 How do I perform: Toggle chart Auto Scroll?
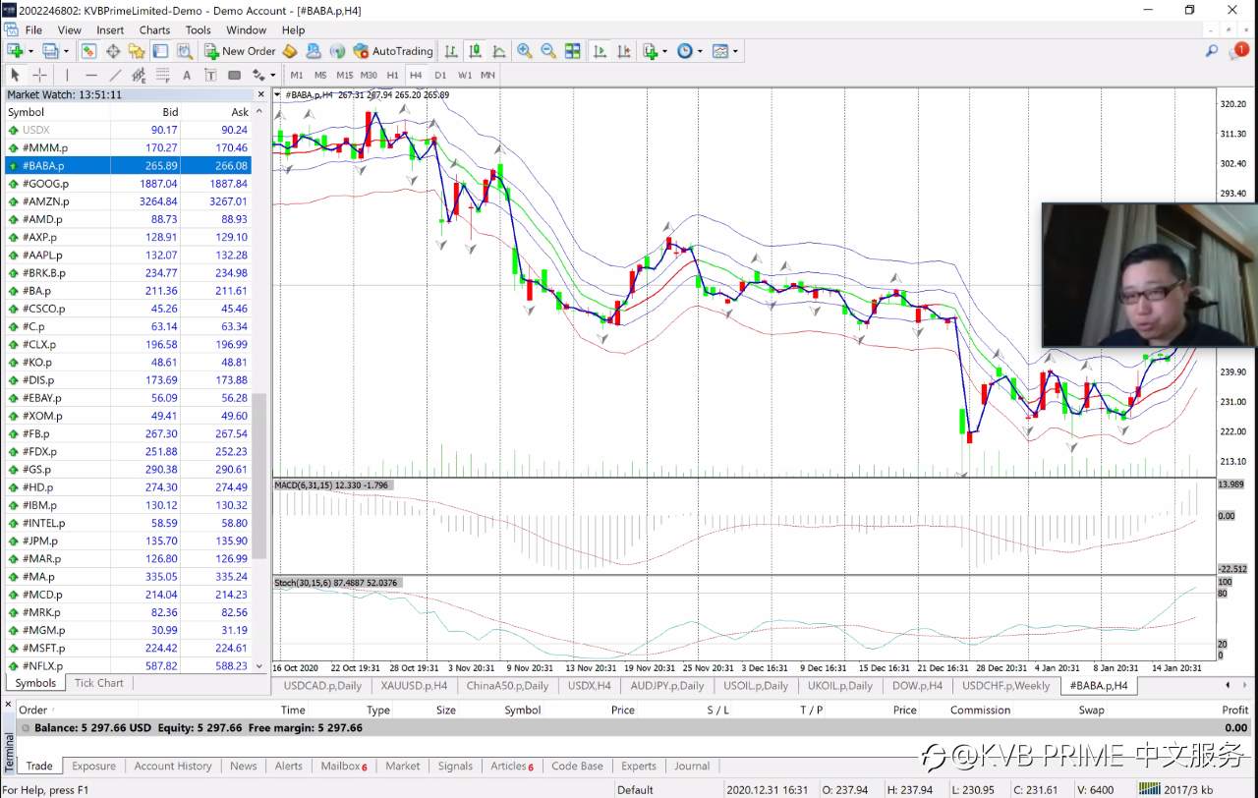pyautogui.click(x=600, y=50)
